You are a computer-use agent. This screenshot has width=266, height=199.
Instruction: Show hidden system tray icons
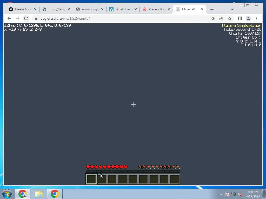click(x=221, y=194)
